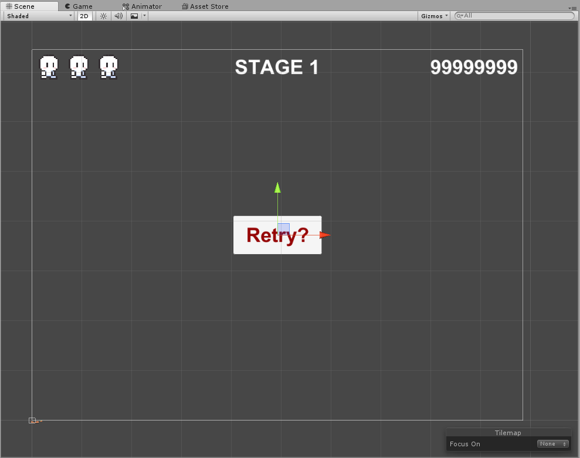
Task: Open the Asset Store tab
Action: [205, 6]
